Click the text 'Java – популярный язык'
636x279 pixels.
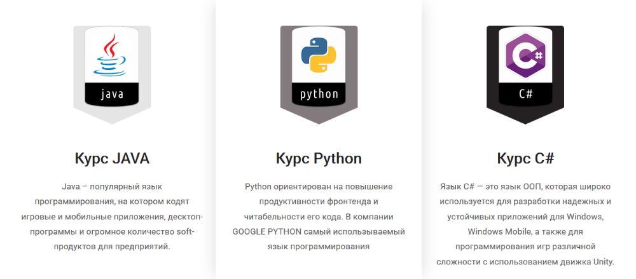112,187
